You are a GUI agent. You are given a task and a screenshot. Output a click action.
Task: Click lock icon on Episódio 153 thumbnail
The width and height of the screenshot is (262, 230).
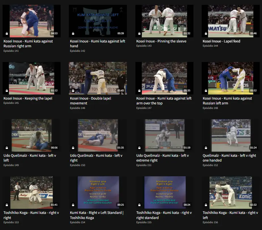tap(7, 205)
